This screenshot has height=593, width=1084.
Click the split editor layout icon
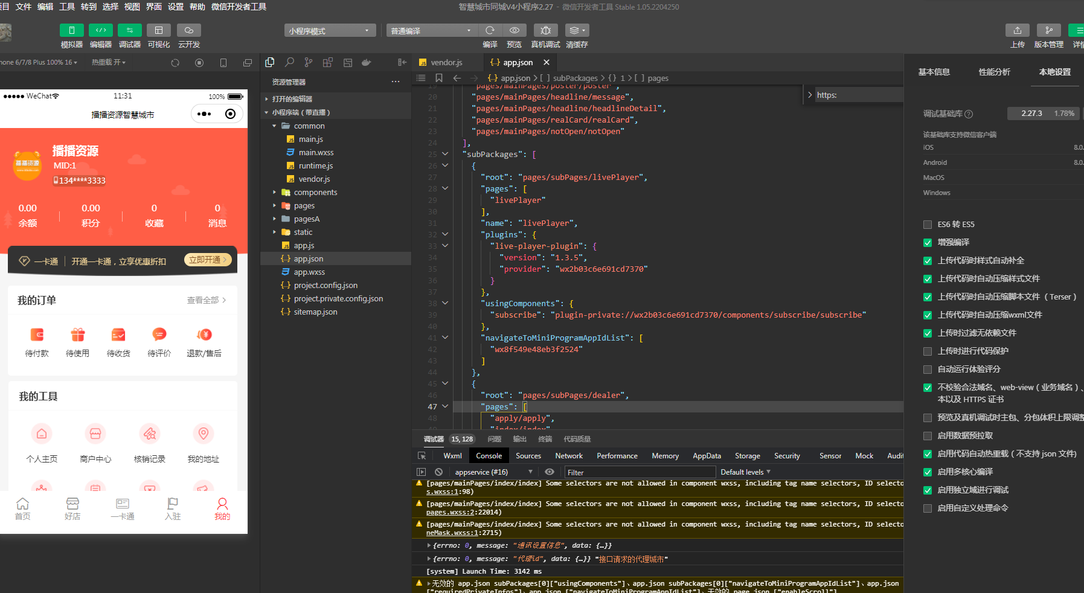348,62
